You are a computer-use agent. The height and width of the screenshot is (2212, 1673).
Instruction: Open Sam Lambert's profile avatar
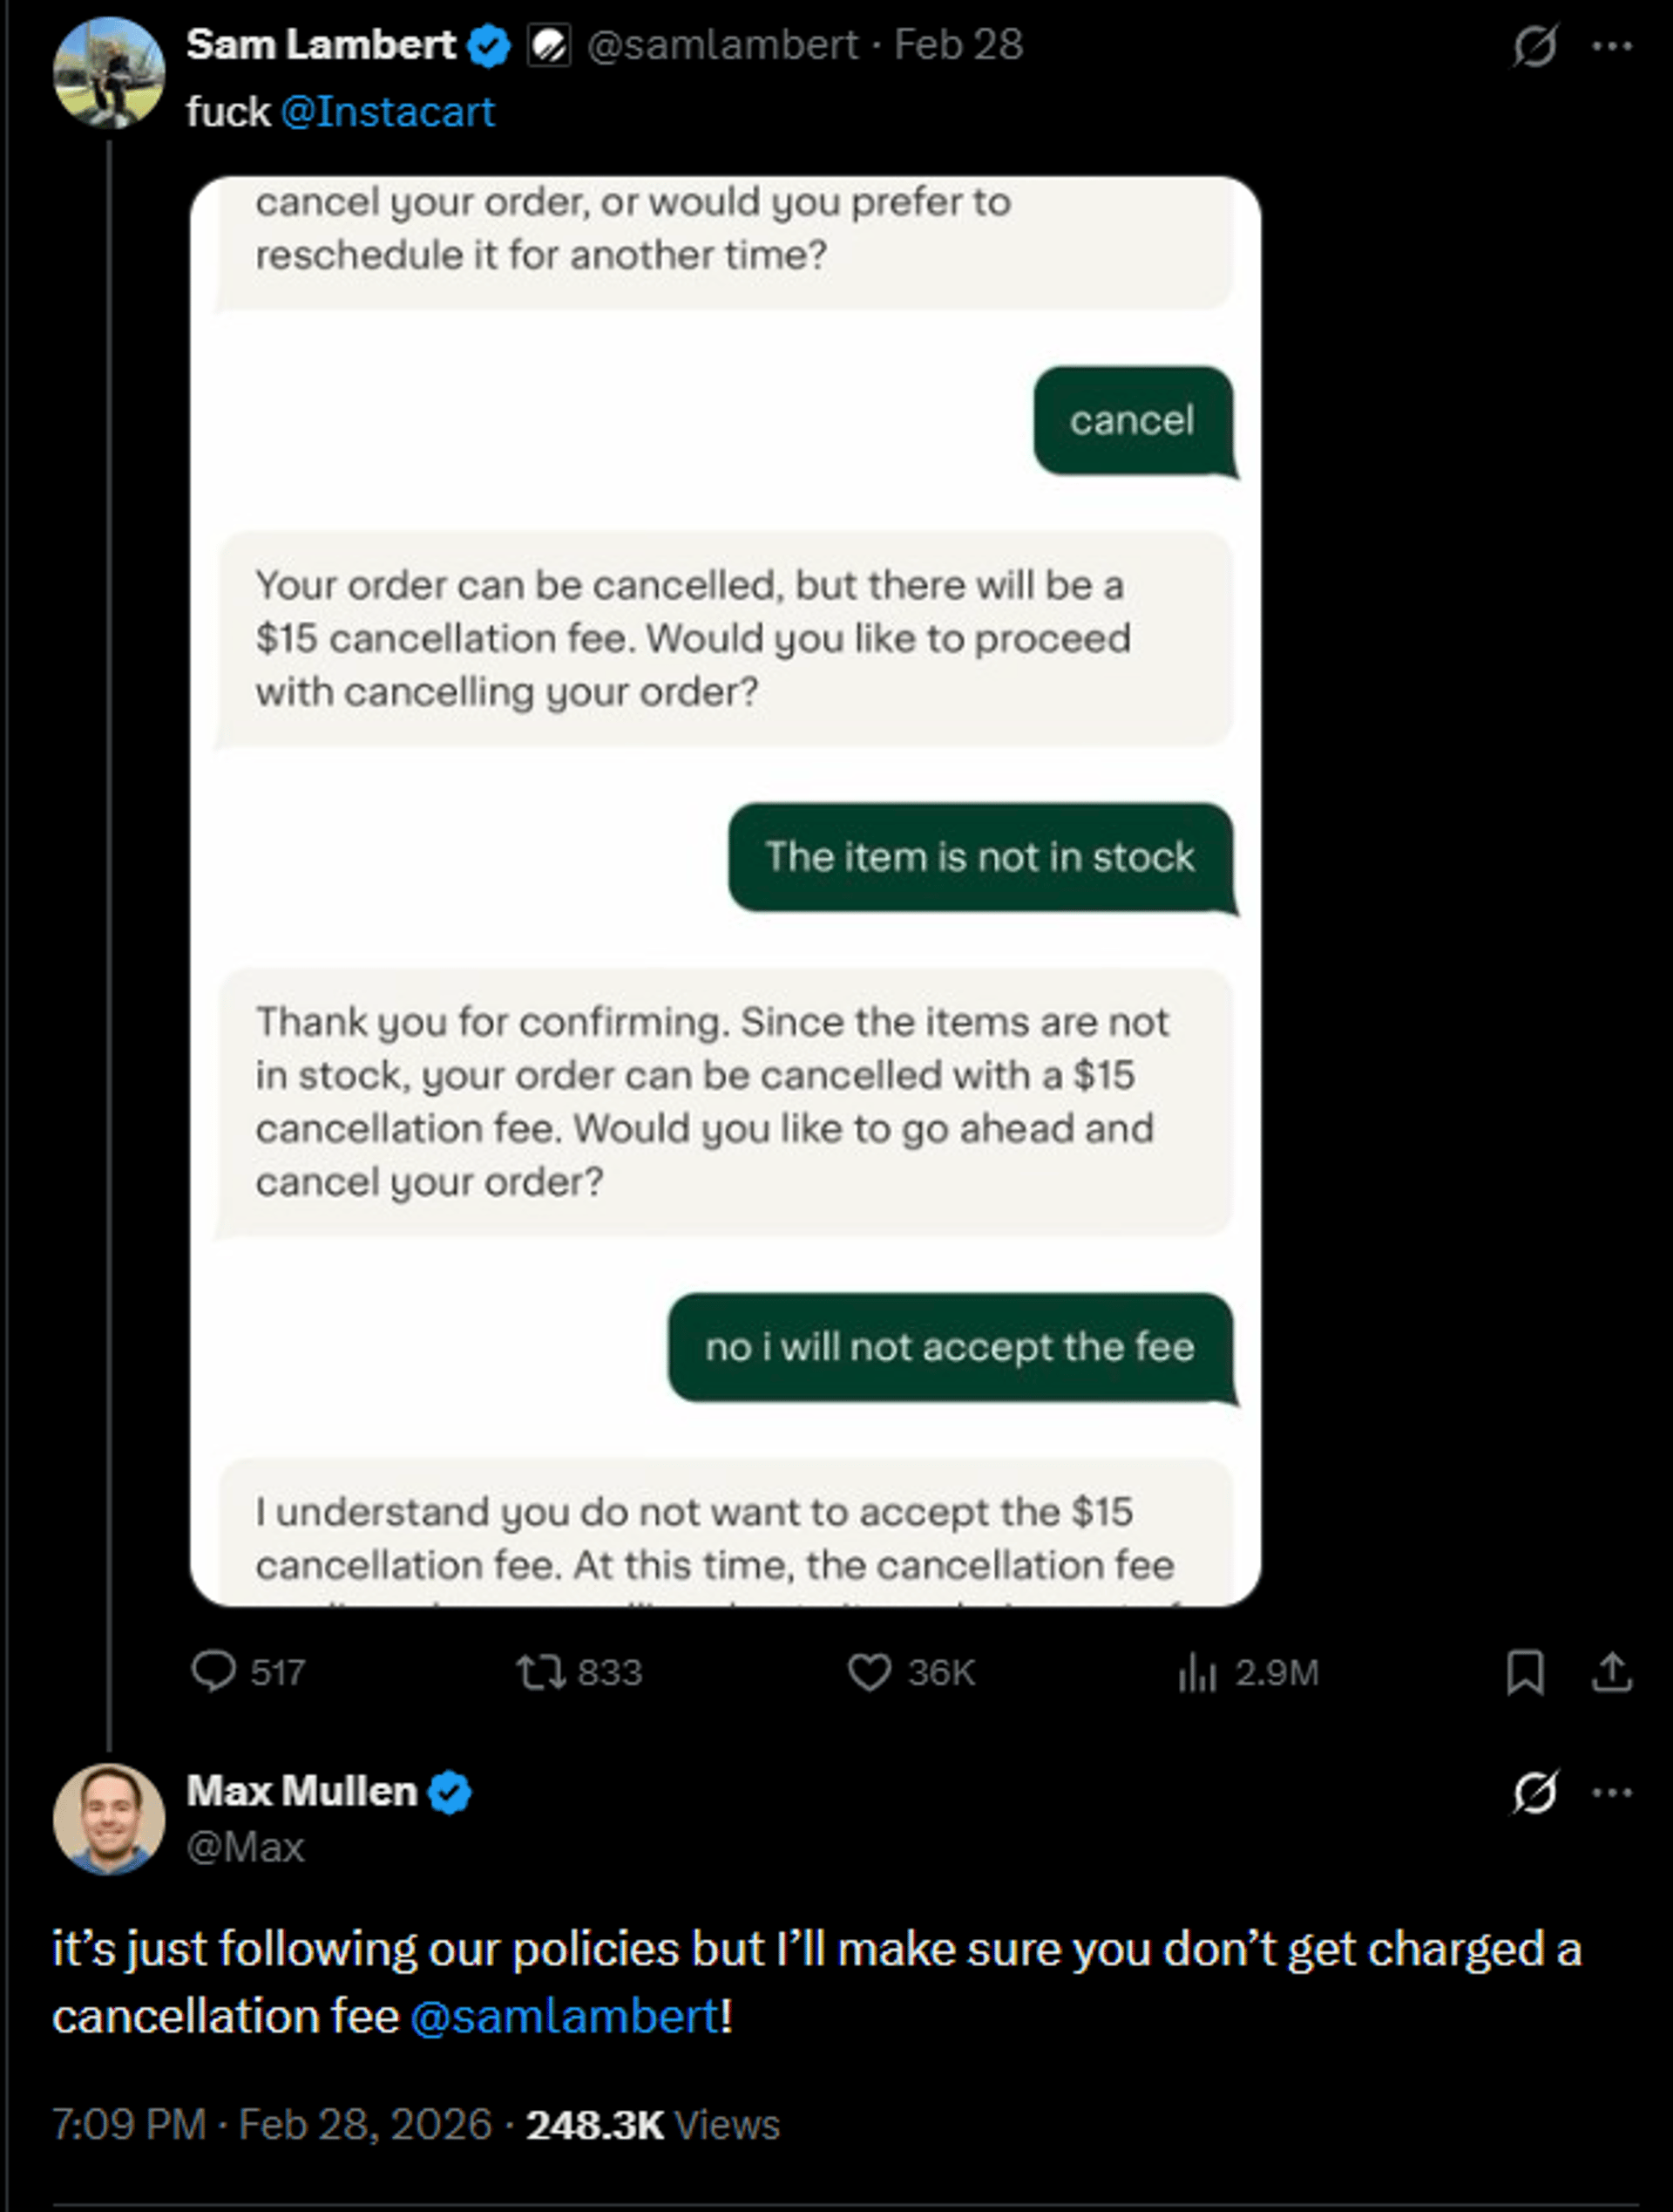[108, 72]
